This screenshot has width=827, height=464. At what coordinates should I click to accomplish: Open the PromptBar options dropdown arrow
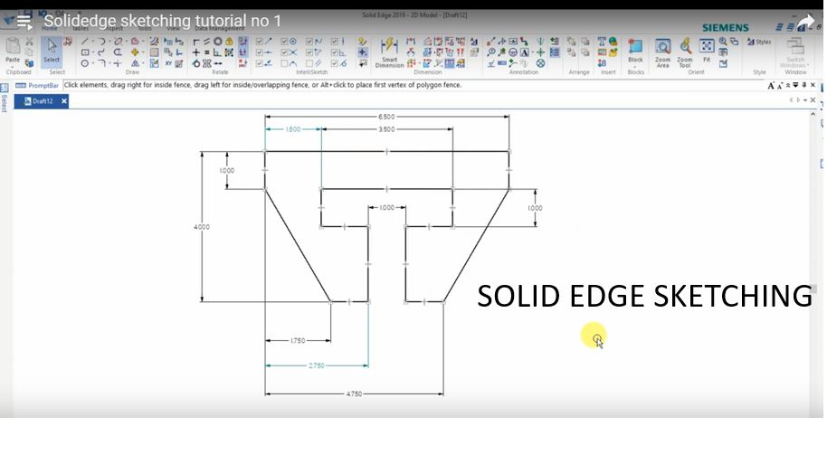click(796, 85)
